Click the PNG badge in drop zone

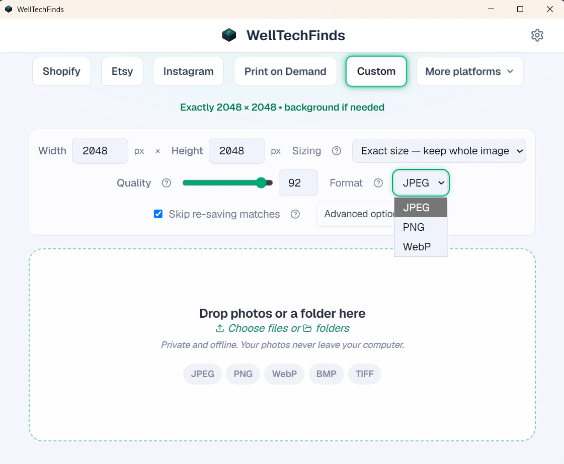coord(243,374)
